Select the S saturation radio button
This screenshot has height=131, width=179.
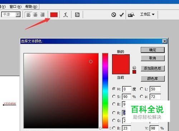114,97
